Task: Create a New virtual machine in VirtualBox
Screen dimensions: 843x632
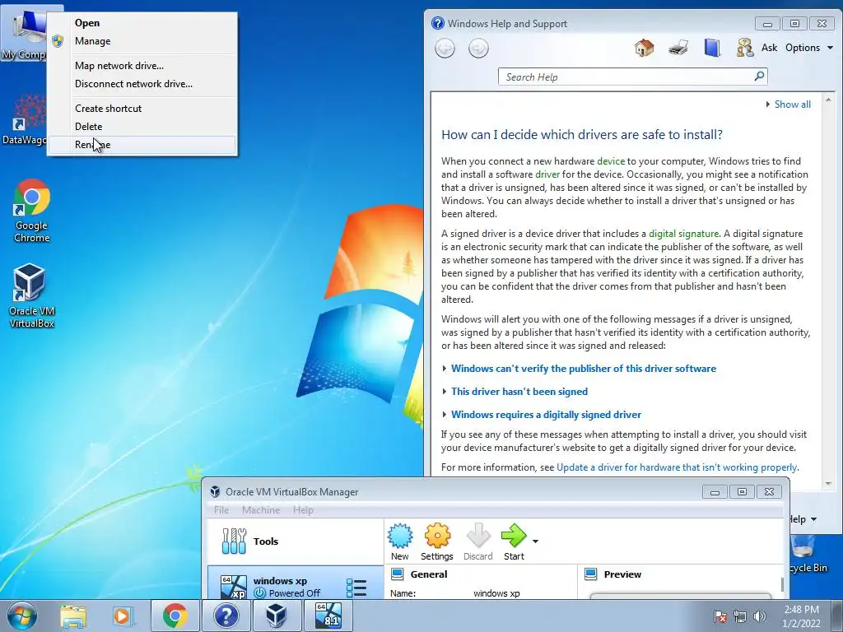Action: coord(400,541)
